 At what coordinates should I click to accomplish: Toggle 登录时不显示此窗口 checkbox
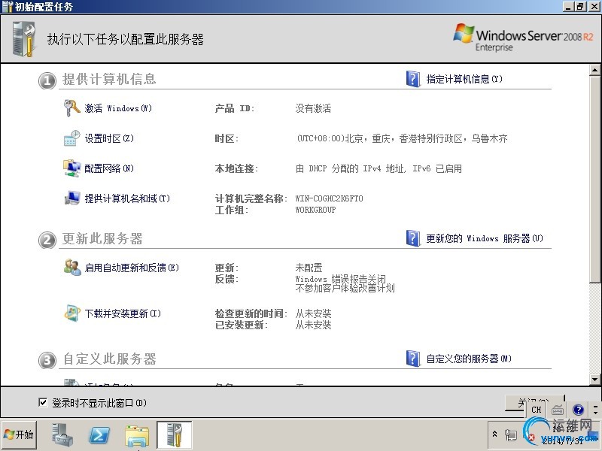click(43, 402)
